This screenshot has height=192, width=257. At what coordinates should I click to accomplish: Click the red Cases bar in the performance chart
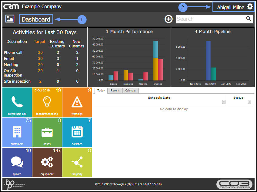click(x=116, y=76)
